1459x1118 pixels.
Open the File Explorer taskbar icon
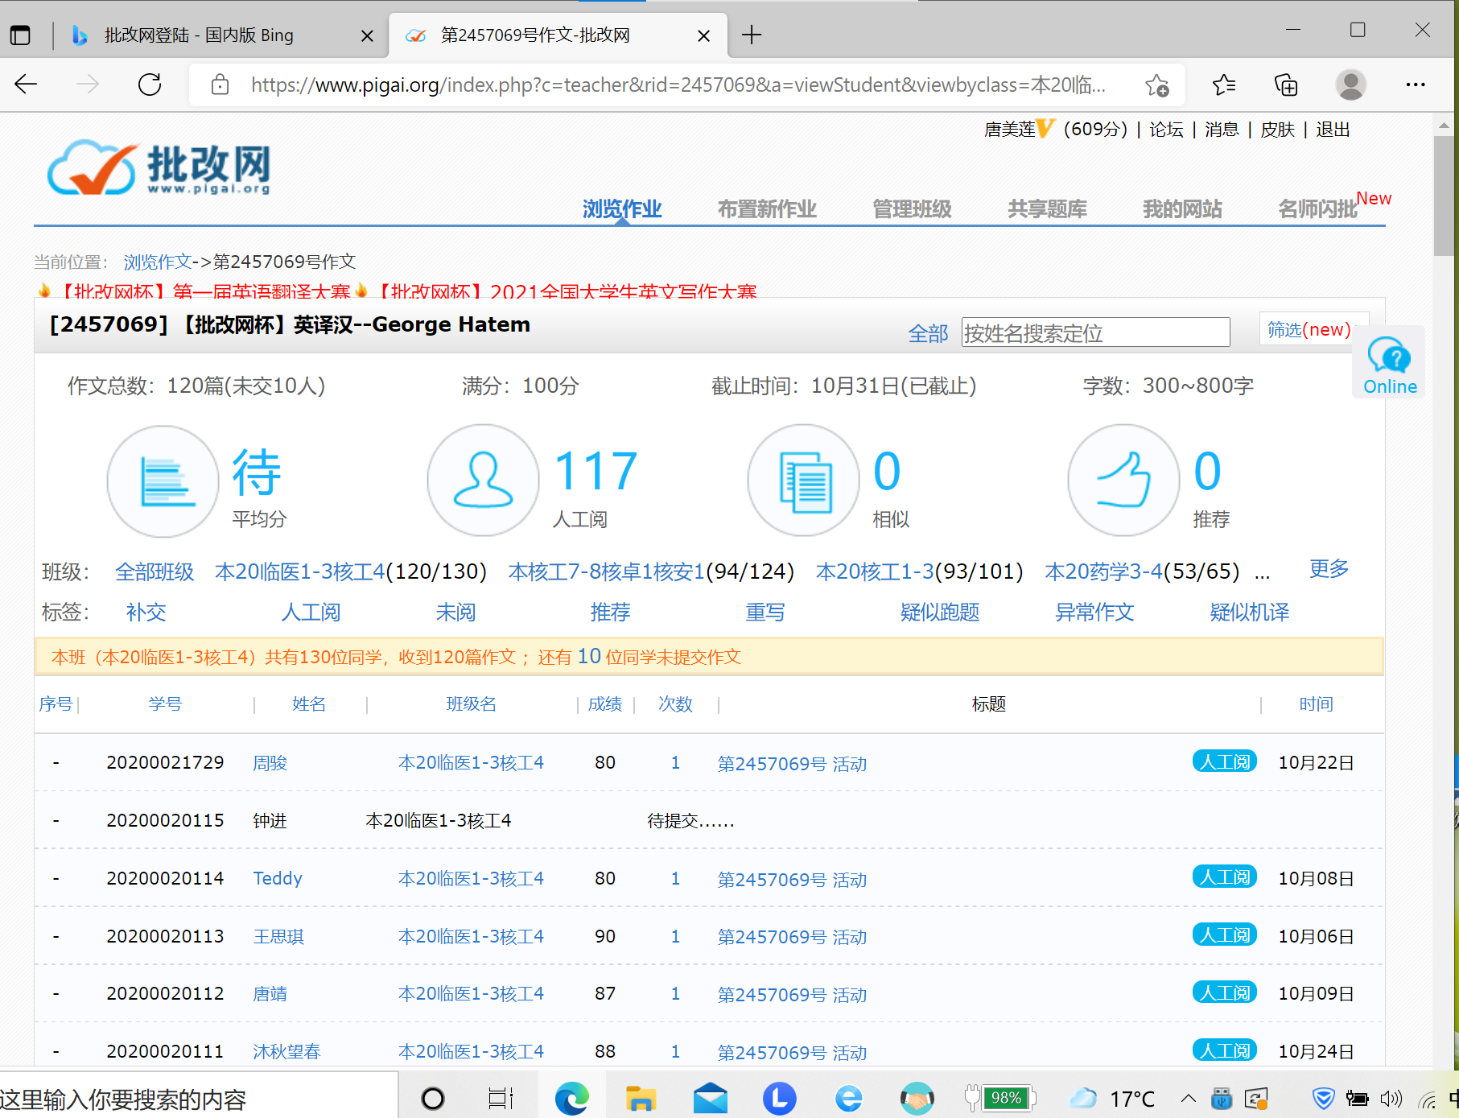tap(641, 1098)
